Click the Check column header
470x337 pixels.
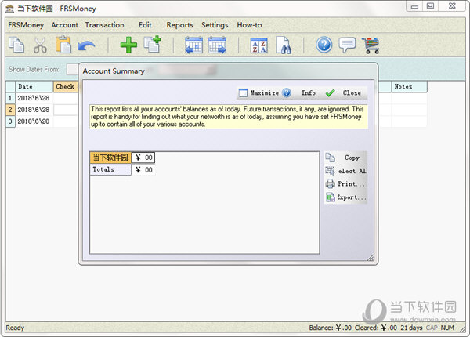coord(66,87)
